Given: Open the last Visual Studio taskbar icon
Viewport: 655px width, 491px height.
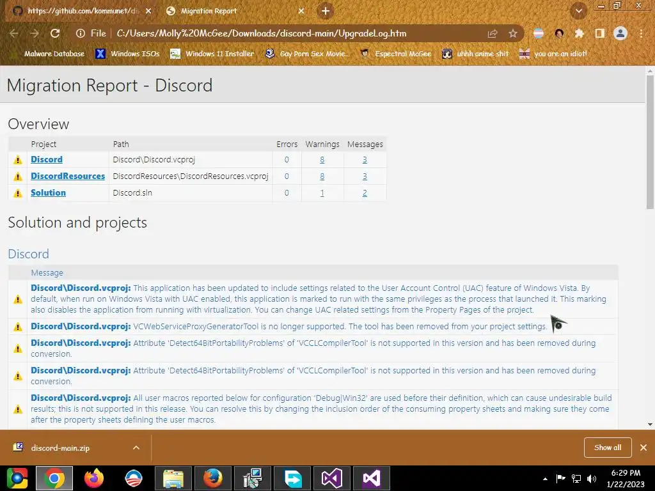Looking at the screenshot, I should tap(372, 478).
